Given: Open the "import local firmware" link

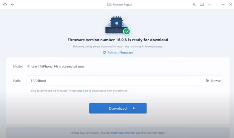Looking at the screenshot, I should tap(123, 133).
